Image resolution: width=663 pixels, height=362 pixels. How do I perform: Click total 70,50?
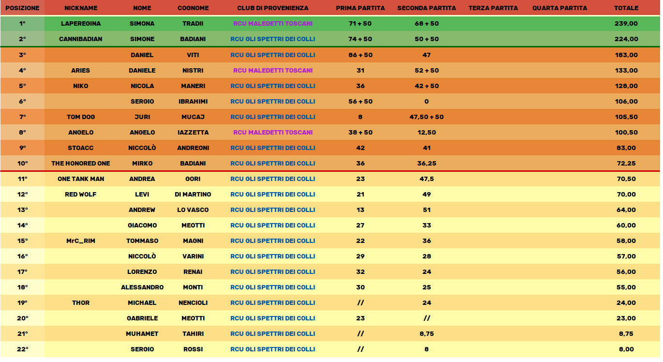point(626,179)
